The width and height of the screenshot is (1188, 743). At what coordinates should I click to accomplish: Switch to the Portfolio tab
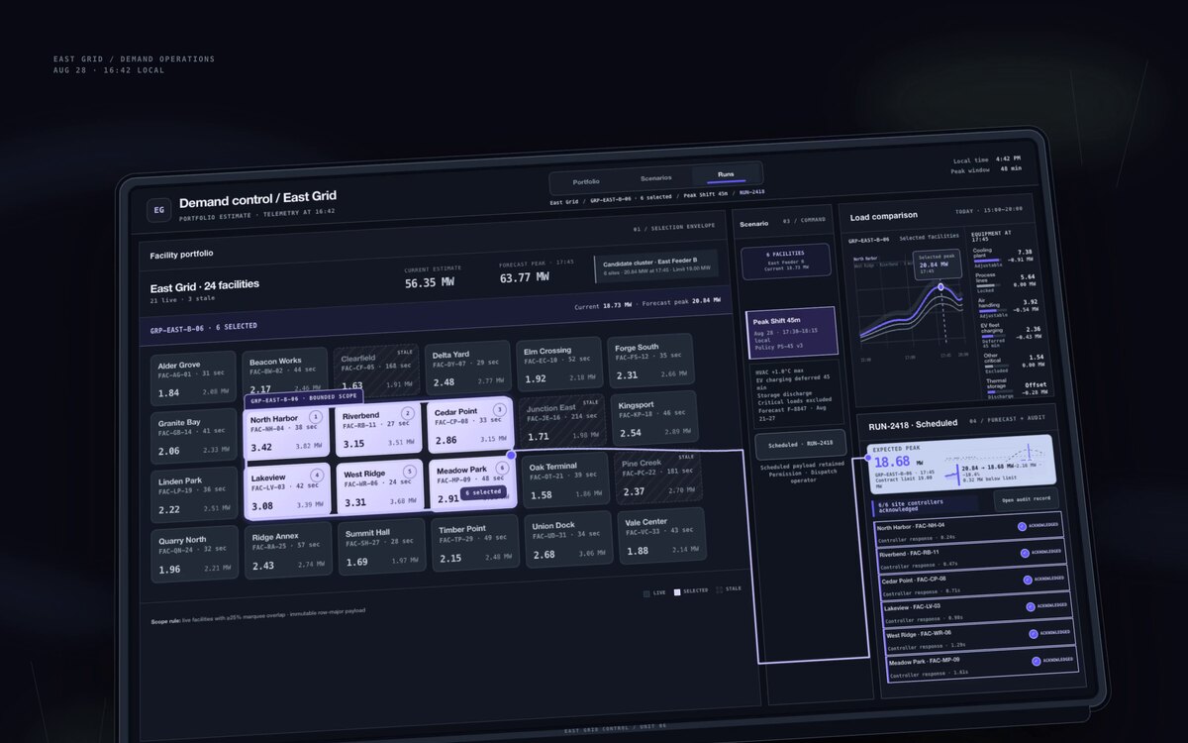586,181
